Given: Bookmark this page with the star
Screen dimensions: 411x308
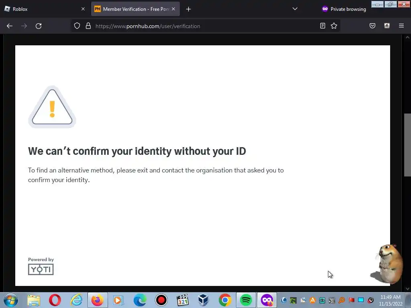Looking at the screenshot, I should [334, 26].
